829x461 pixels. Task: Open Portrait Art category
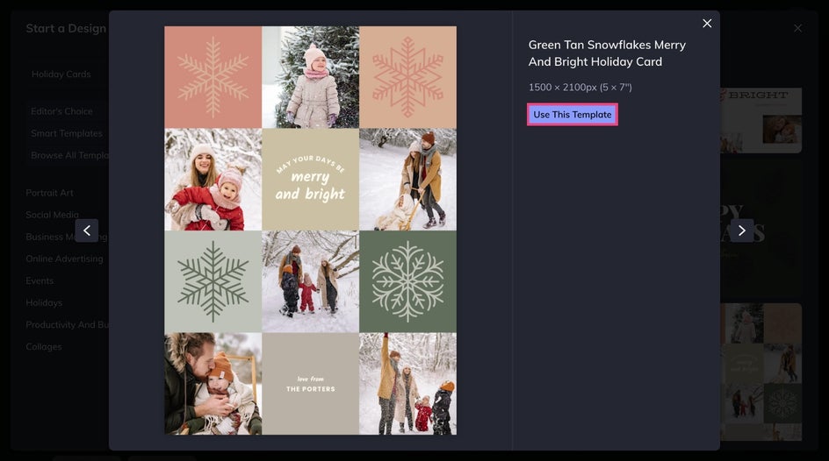pos(50,193)
